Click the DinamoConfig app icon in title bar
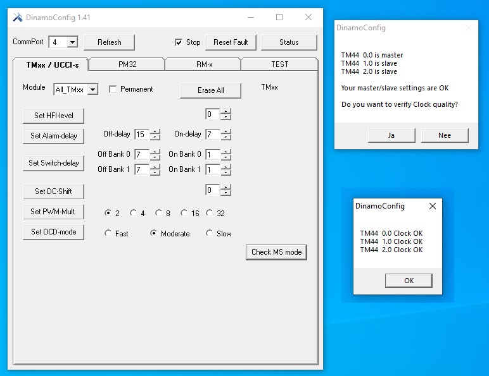 coord(18,18)
